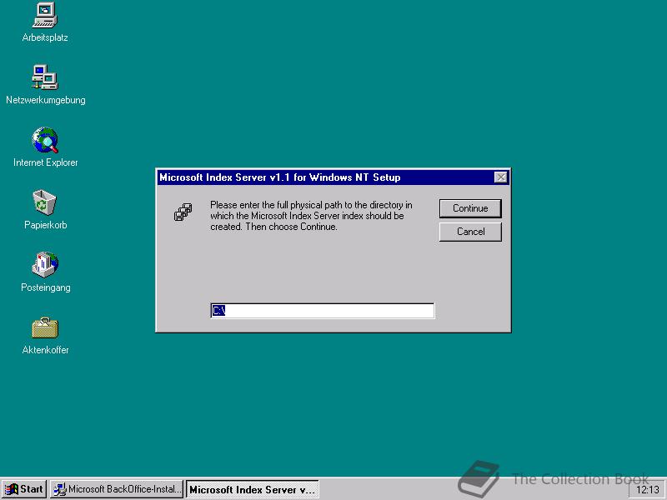667x500 pixels.
Task: Click Continue in the setup dialog
Action: tap(470, 208)
